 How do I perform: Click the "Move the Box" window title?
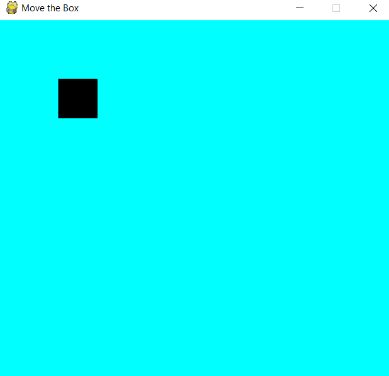point(50,8)
